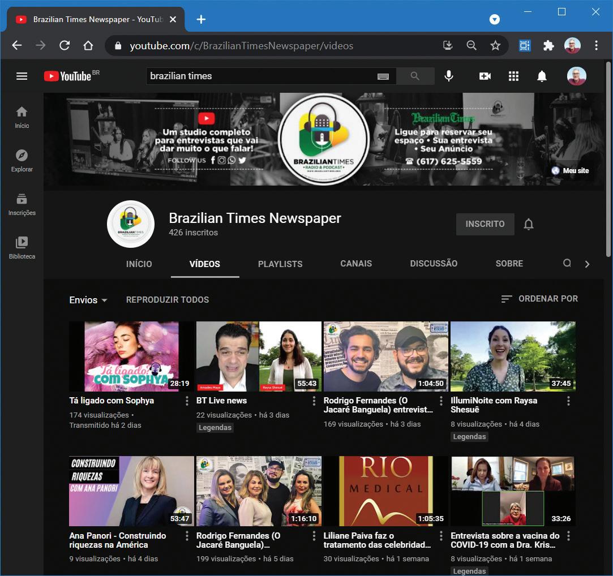The width and height of the screenshot is (613, 576).
Task: Toggle the channel notification bell beside Inscrito
Action: click(529, 224)
